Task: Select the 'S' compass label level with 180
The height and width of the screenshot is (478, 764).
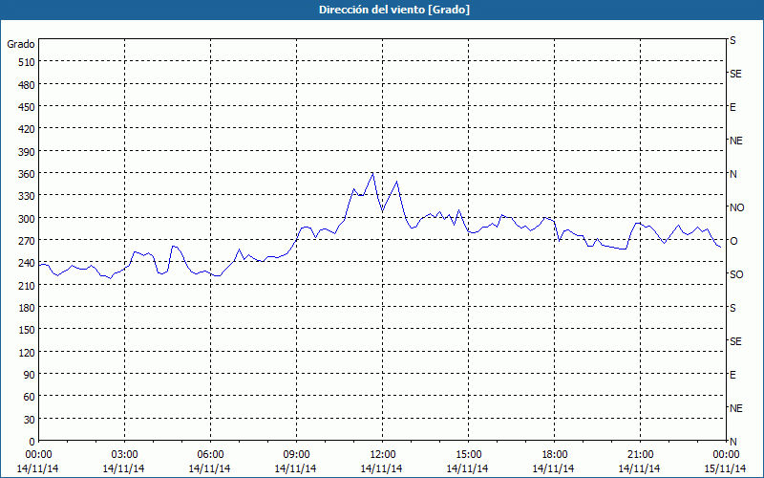Action: pyautogui.click(x=732, y=308)
